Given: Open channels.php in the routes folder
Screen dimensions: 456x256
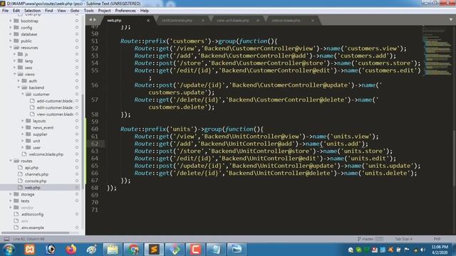Looking at the screenshot, I should 36,174.
